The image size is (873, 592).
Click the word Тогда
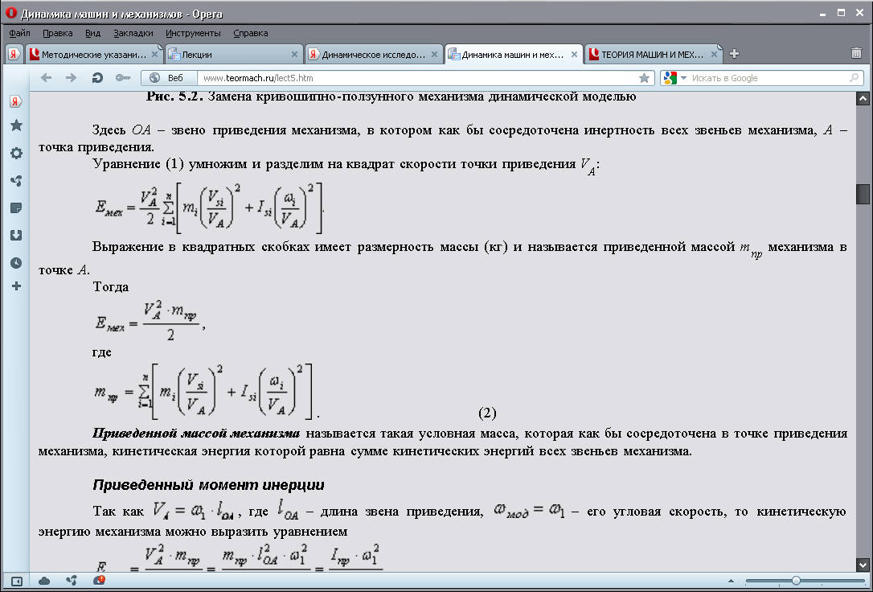(x=111, y=287)
